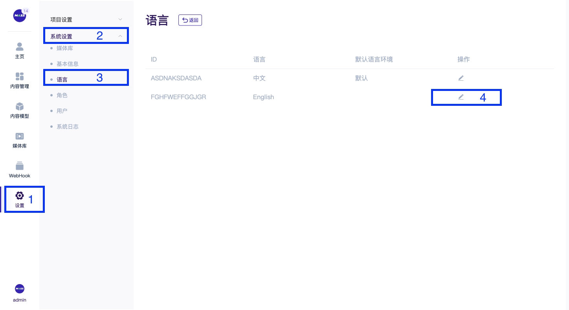This screenshot has width=569, height=310.
Task: Click the MASS logo at top left
Action: (x=19, y=16)
